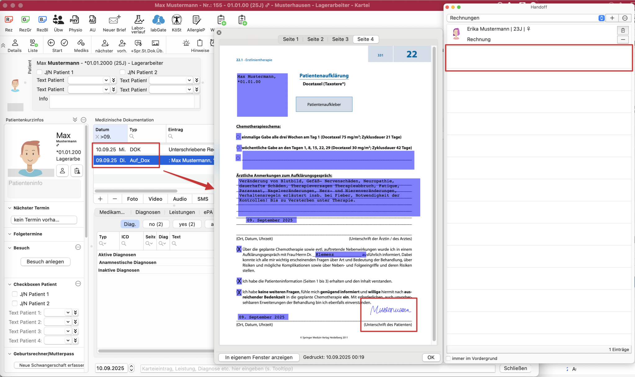Open the Rechnungen dropdown in Handoff
The height and width of the screenshot is (377, 635).
point(526,18)
